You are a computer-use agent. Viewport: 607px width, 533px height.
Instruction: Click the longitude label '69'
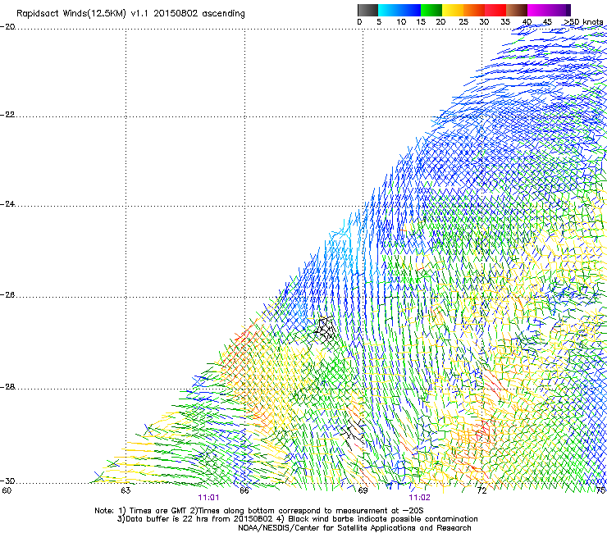[x=363, y=491]
